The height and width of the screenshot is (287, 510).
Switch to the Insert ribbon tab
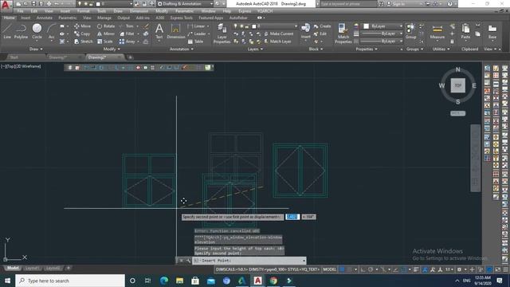pyautogui.click(x=25, y=18)
